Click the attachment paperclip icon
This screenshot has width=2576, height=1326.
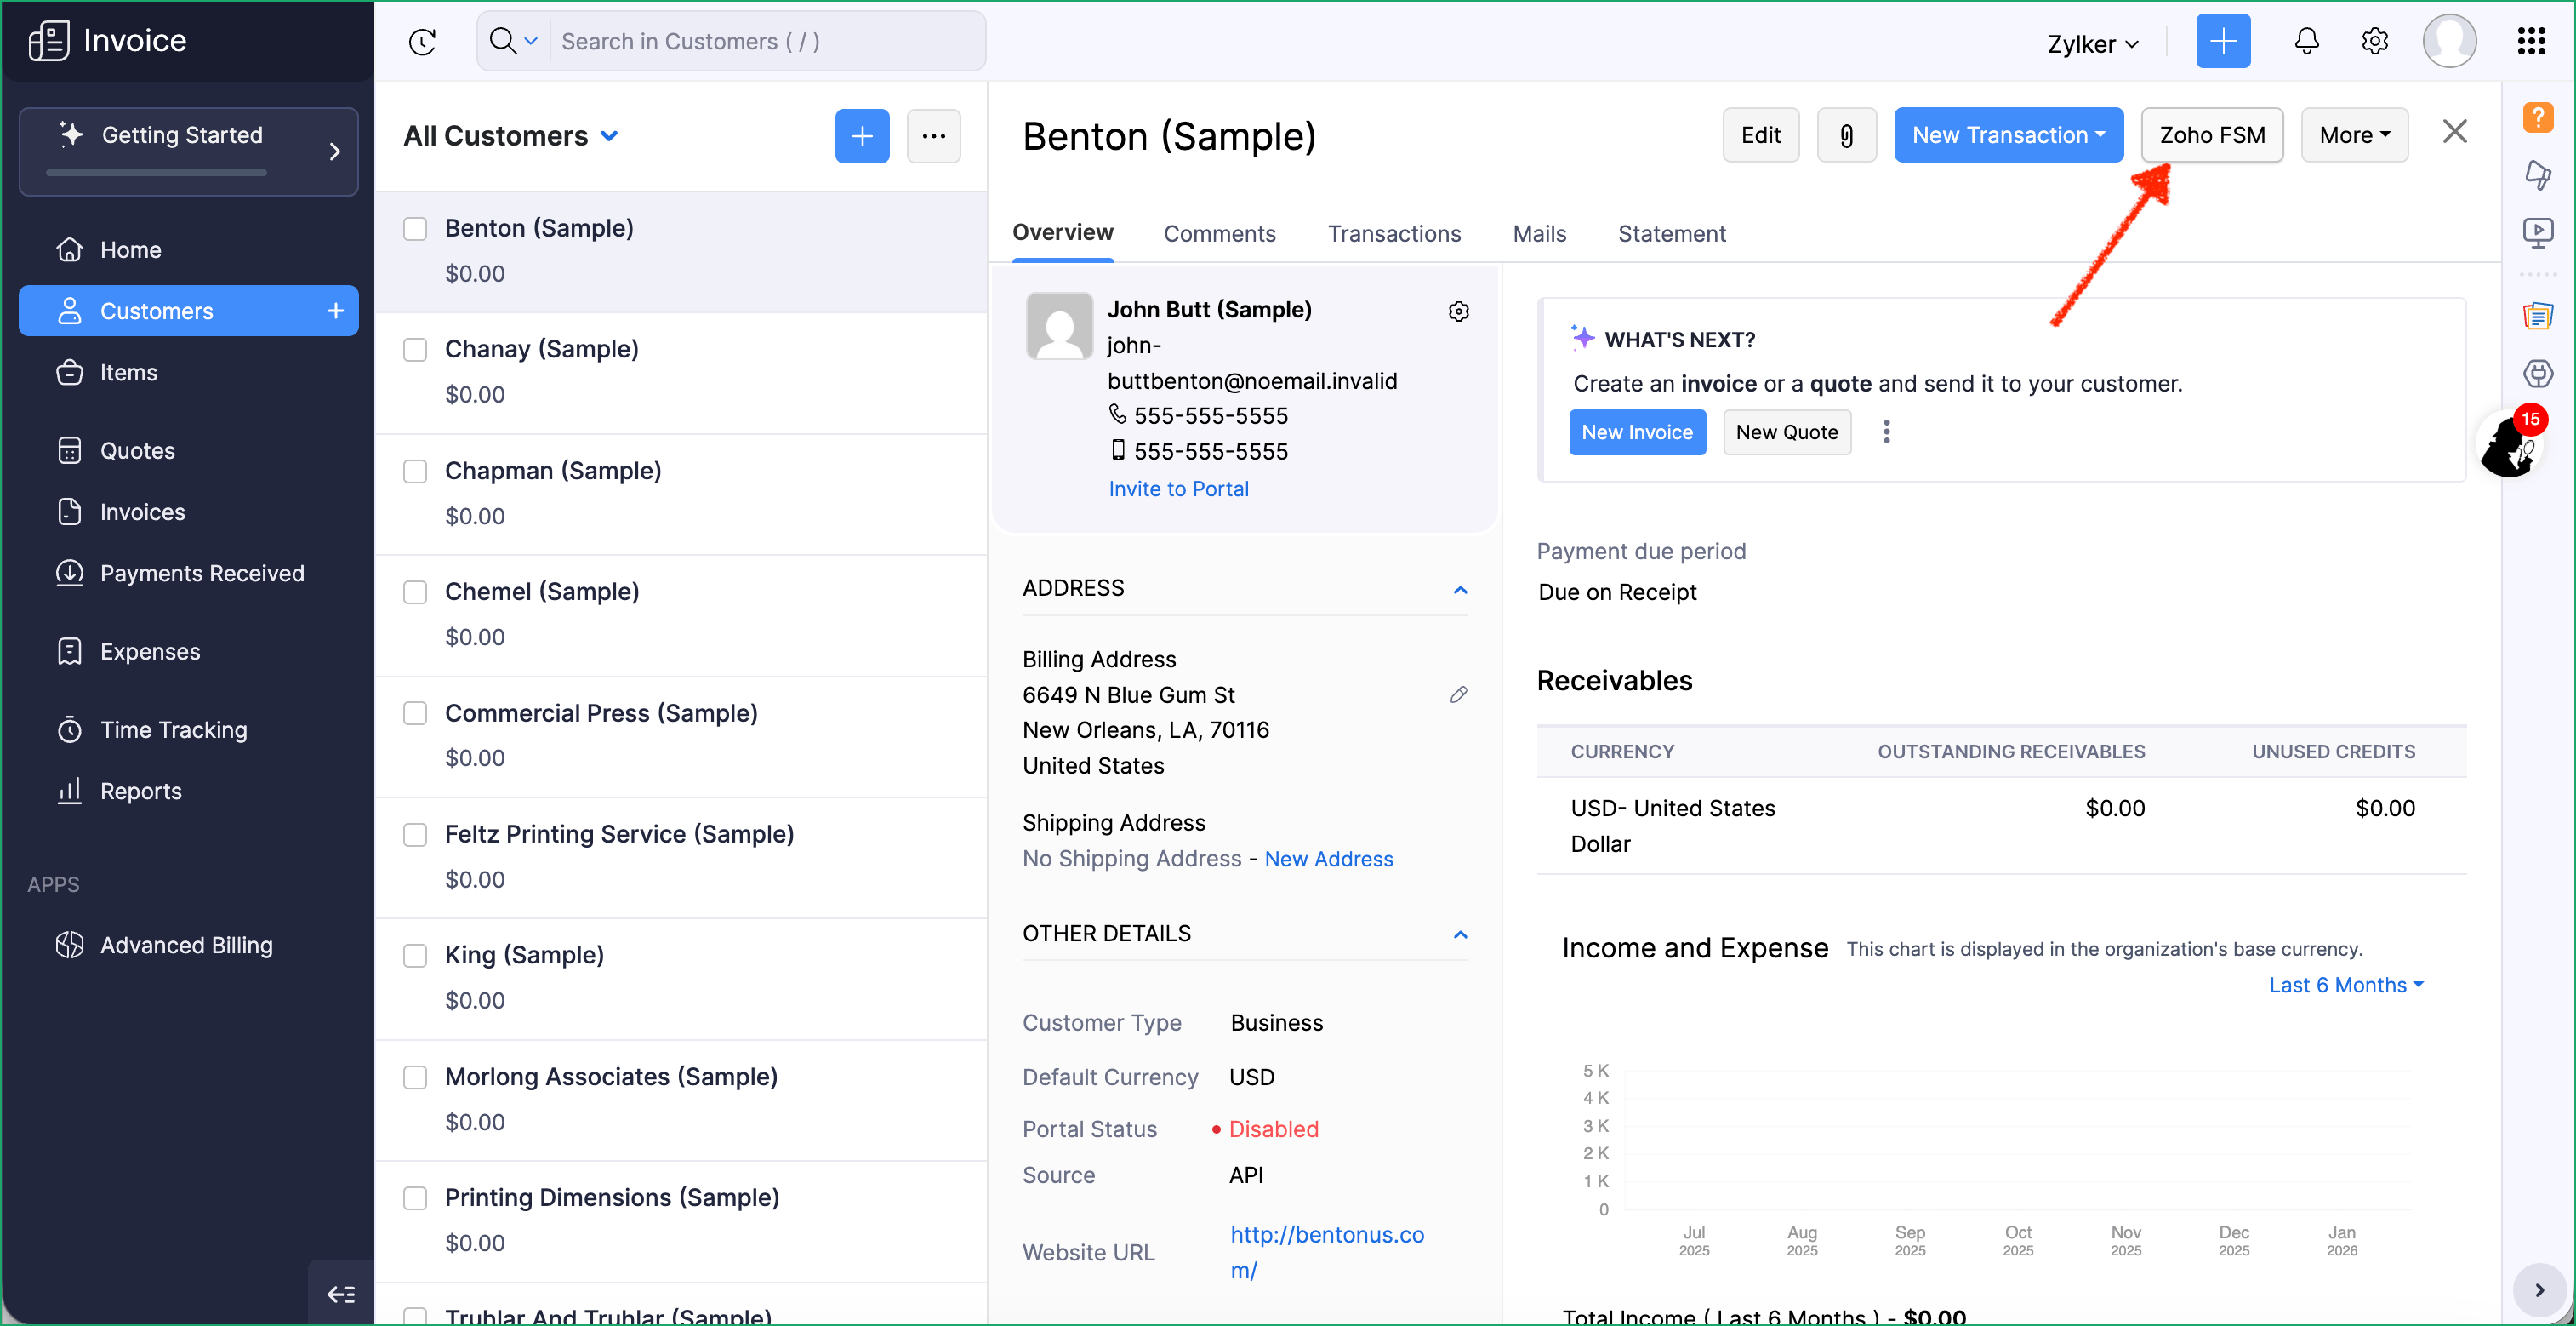pos(1846,135)
